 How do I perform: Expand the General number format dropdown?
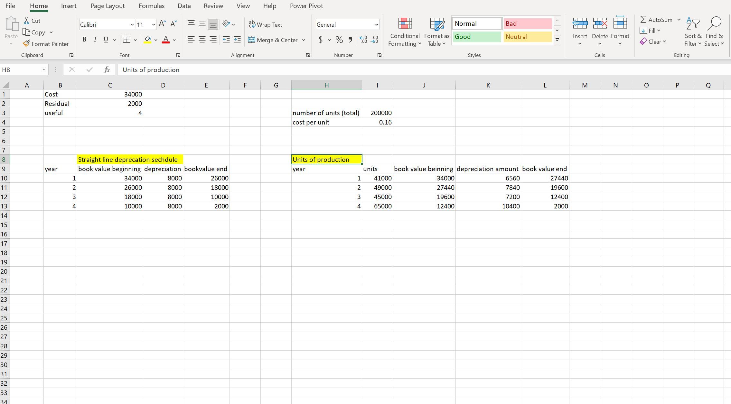click(376, 25)
